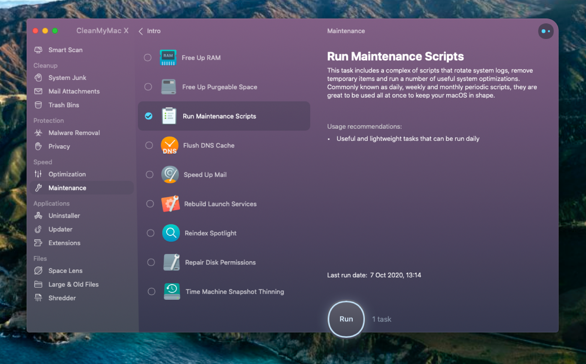Click the Privacy hand icon
This screenshot has height=364, width=586.
point(38,146)
